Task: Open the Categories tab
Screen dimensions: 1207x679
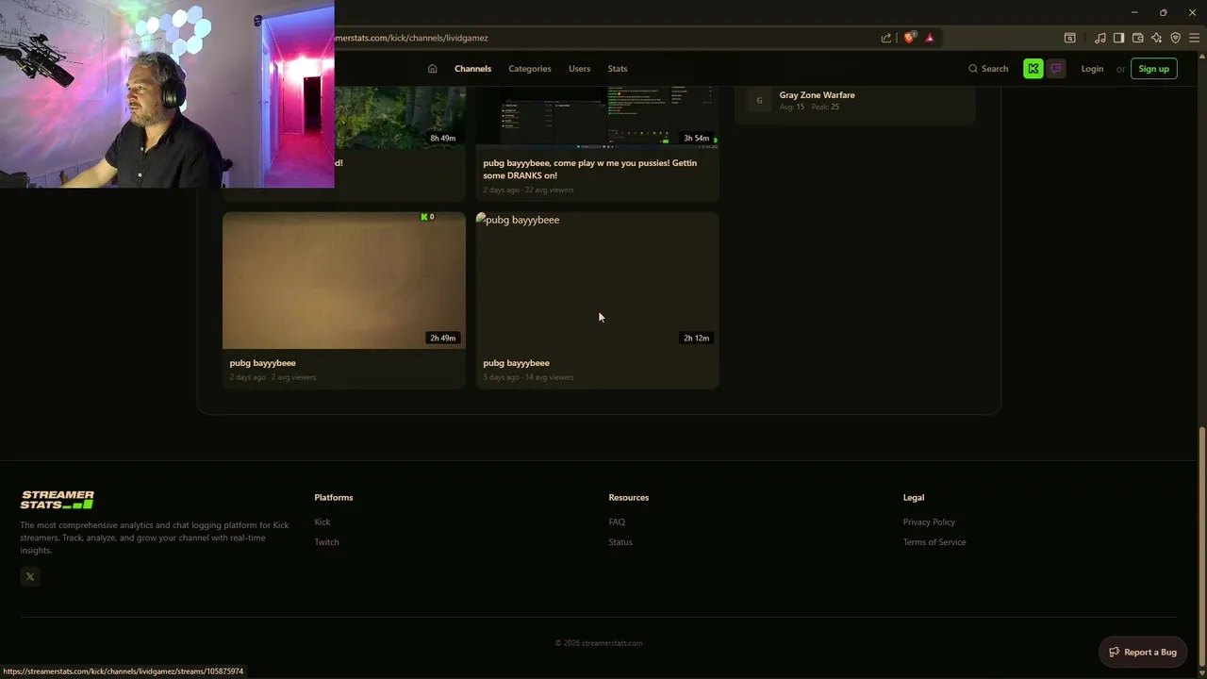Action: [530, 69]
